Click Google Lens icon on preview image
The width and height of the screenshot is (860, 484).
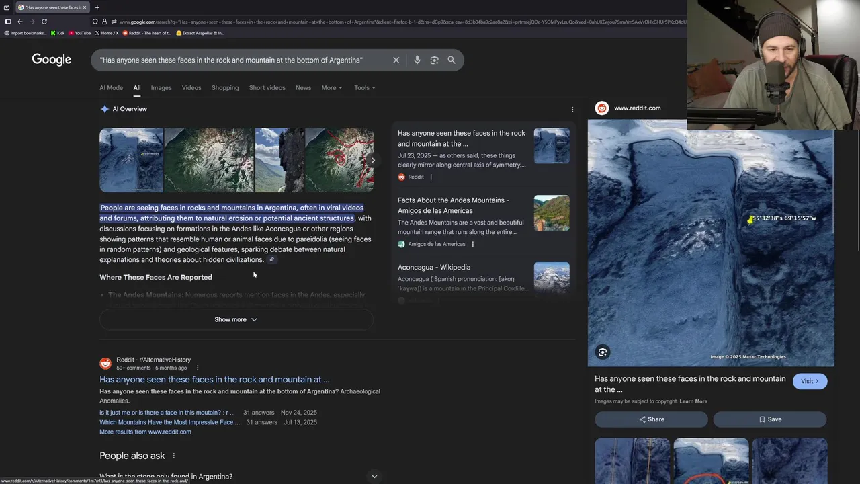[x=603, y=352]
